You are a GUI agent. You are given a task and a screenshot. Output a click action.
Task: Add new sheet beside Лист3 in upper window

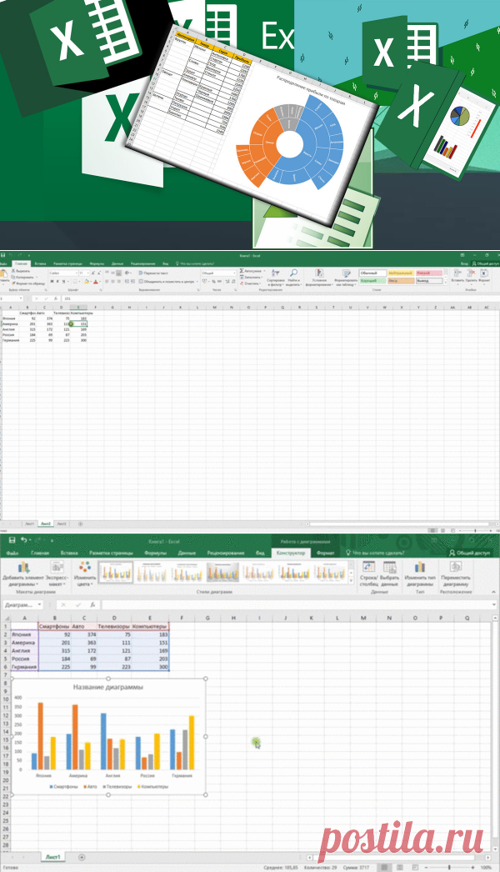point(81,524)
